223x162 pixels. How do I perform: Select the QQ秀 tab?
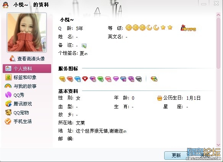tap(27, 95)
